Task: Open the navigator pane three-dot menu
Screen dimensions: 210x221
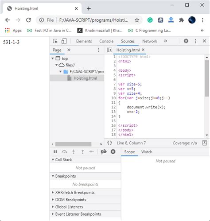Action: tap(99, 50)
